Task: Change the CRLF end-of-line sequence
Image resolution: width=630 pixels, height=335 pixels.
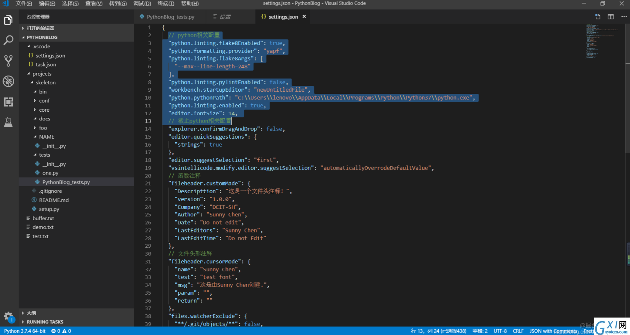Action: click(x=518, y=331)
